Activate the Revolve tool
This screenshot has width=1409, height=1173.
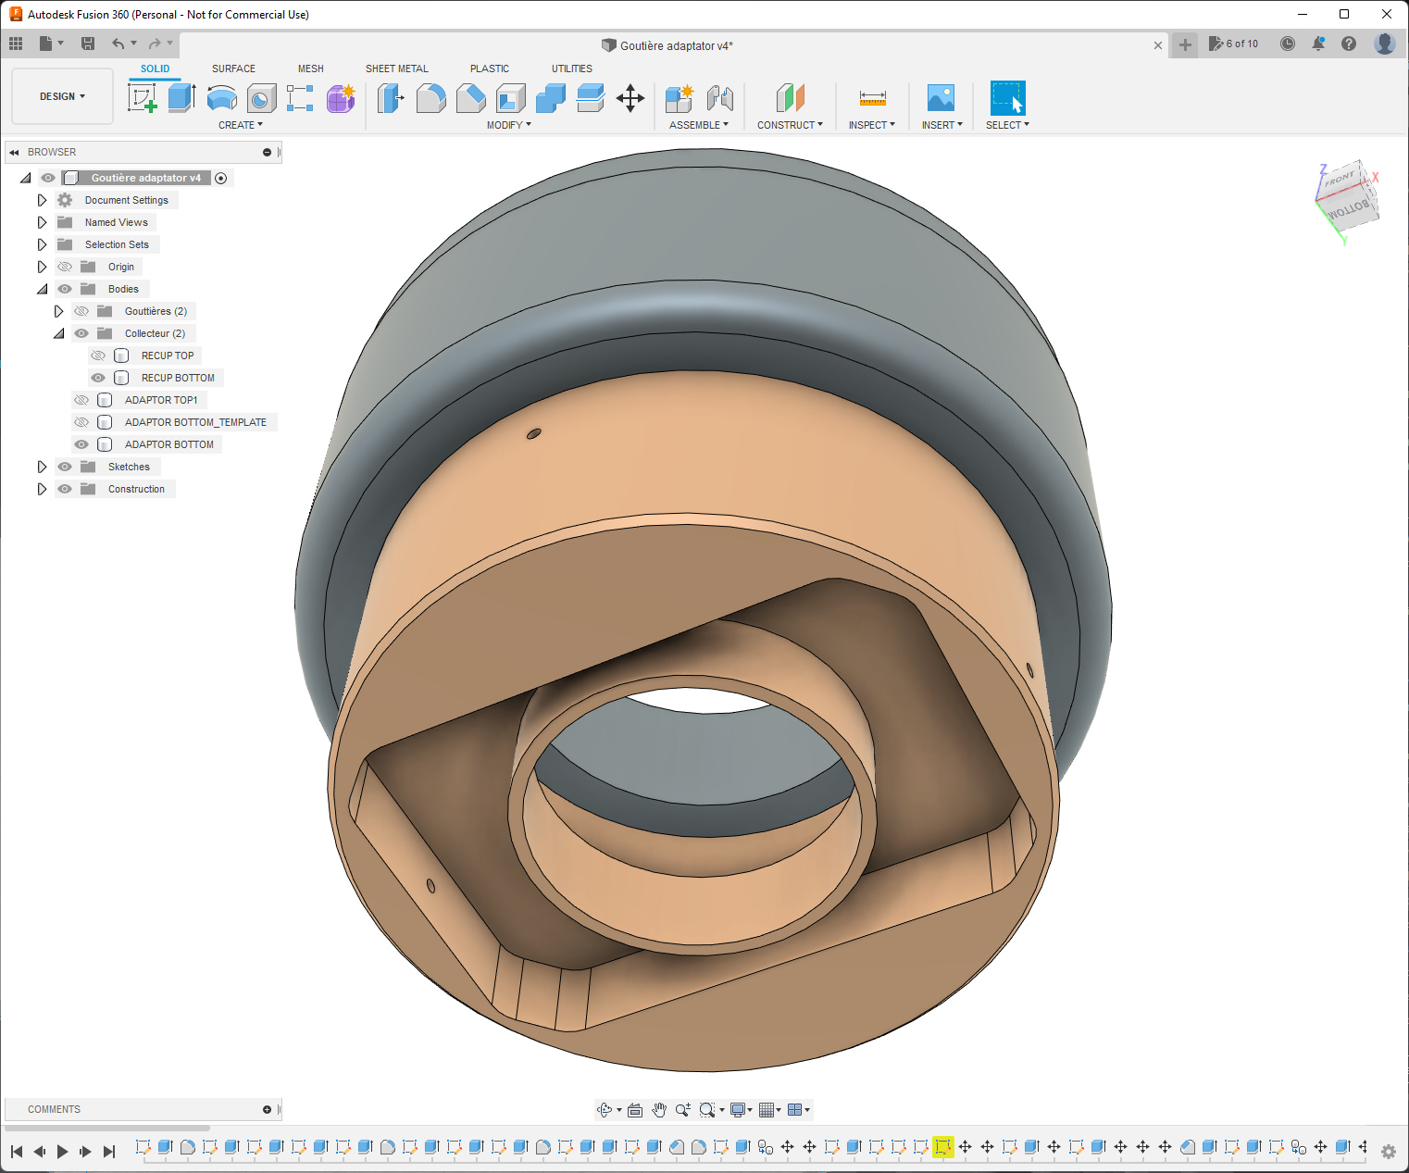tap(222, 97)
